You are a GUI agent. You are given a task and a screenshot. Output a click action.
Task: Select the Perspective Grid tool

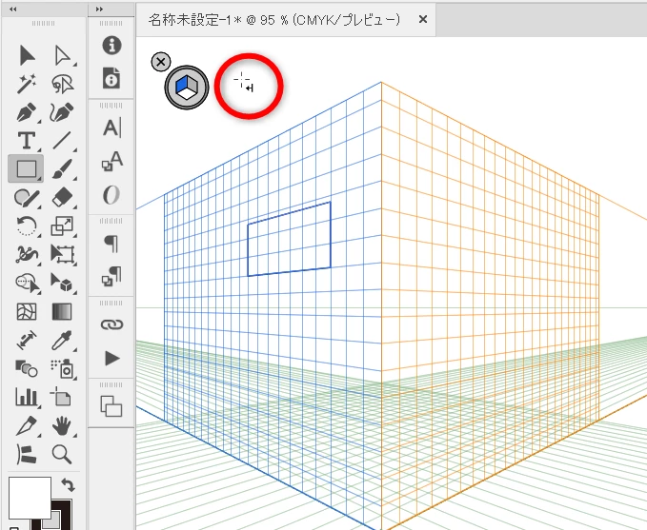click(x=62, y=283)
